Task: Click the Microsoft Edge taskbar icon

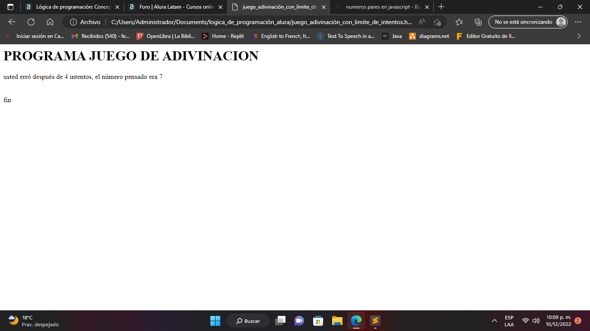Action: pos(356,321)
